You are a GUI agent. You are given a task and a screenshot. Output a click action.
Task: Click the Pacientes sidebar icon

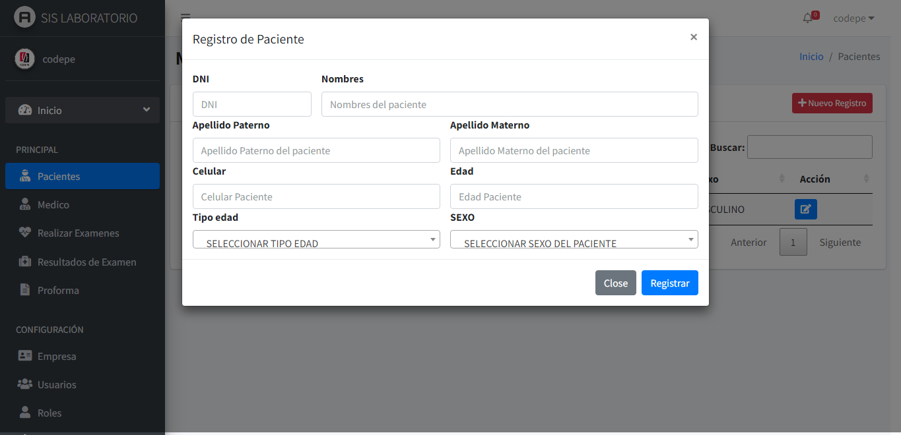pyautogui.click(x=25, y=177)
